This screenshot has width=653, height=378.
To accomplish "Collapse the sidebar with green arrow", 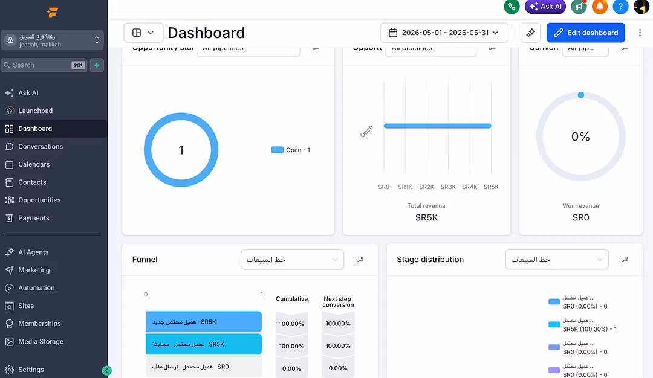I will coord(106,371).
